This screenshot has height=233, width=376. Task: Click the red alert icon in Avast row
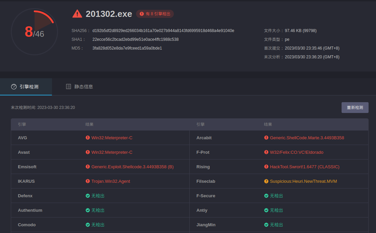point(88,152)
